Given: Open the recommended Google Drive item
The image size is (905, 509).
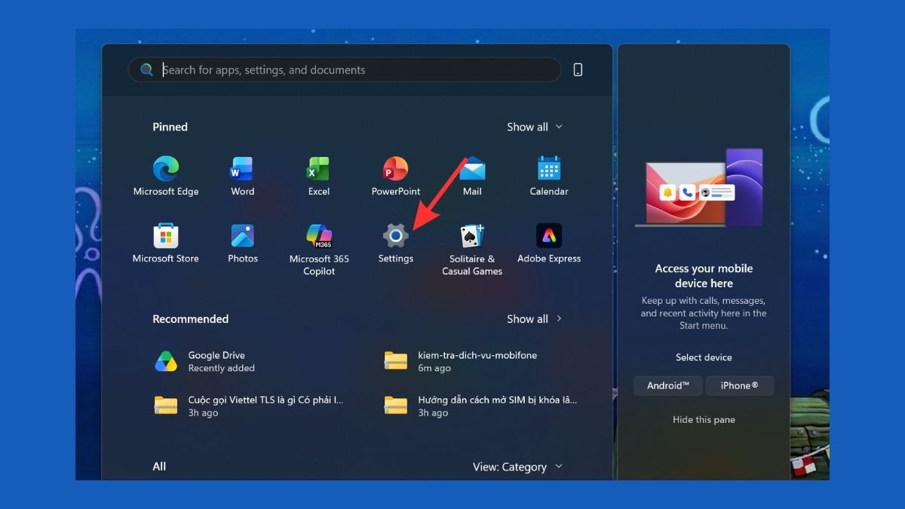Looking at the screenshot, I should pos(205,361).
